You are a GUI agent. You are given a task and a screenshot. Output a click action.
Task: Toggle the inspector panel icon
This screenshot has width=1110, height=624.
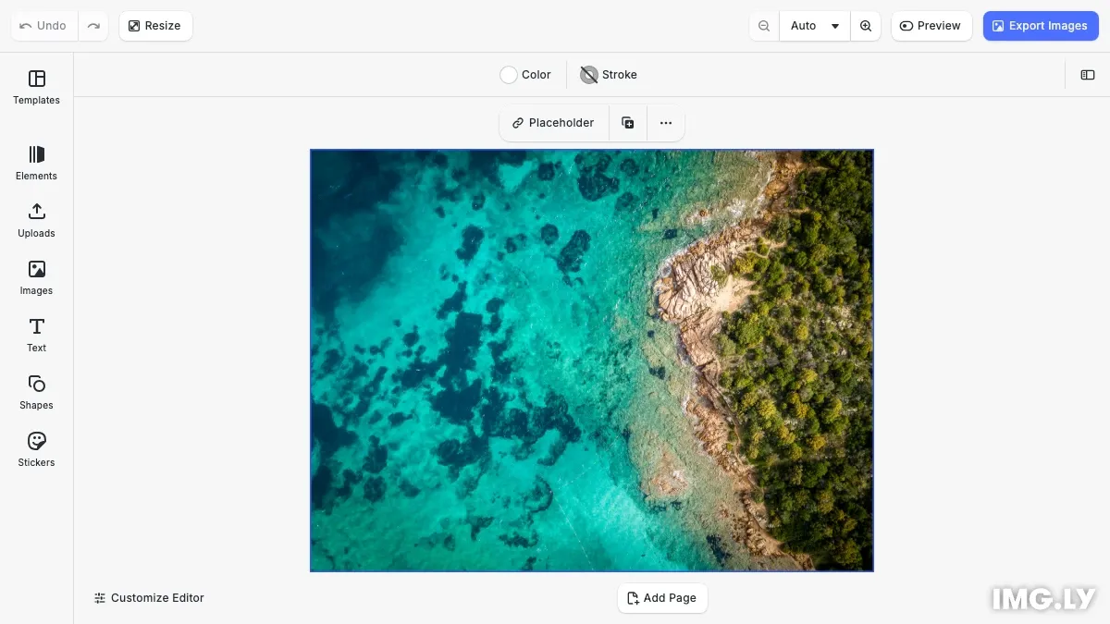click(x=1088, y=75)
